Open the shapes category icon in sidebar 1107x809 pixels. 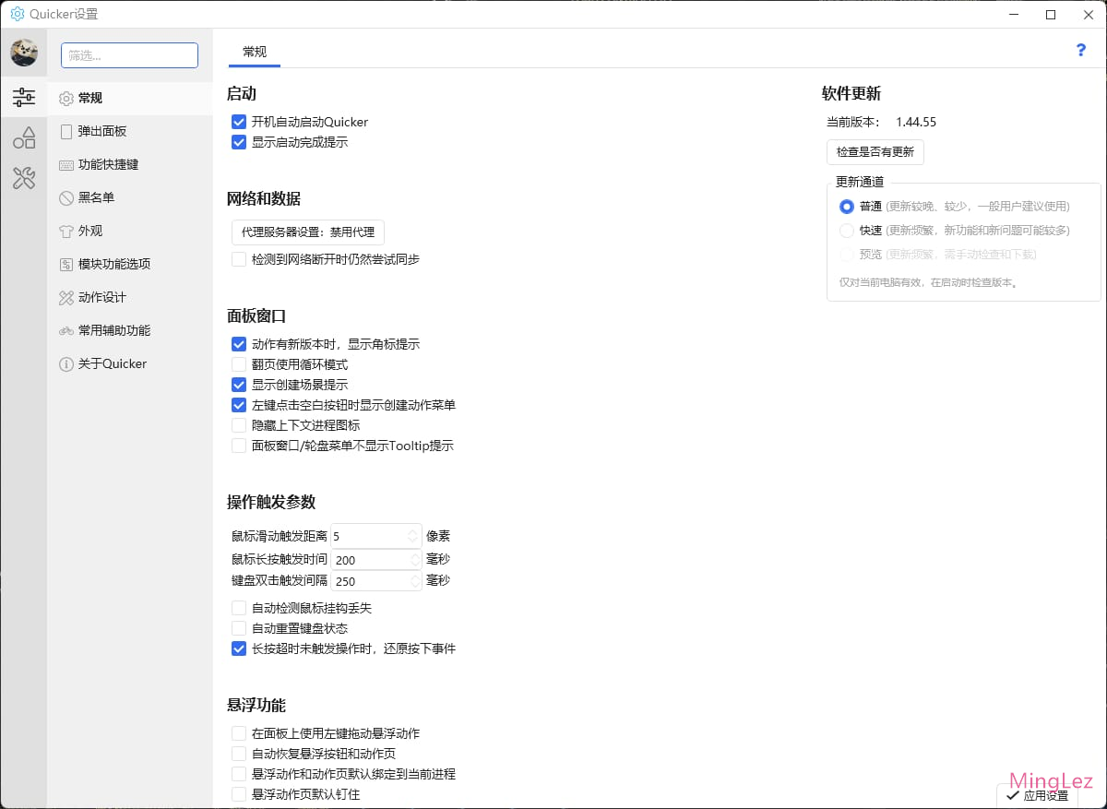(x=24, y=138)
